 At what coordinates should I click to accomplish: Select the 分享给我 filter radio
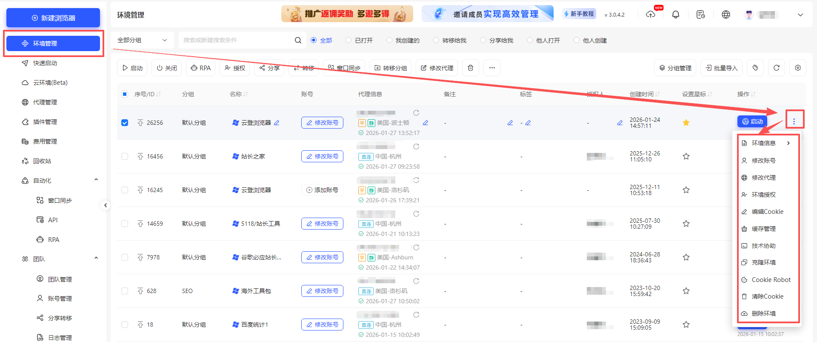click(x=483, y=40)
